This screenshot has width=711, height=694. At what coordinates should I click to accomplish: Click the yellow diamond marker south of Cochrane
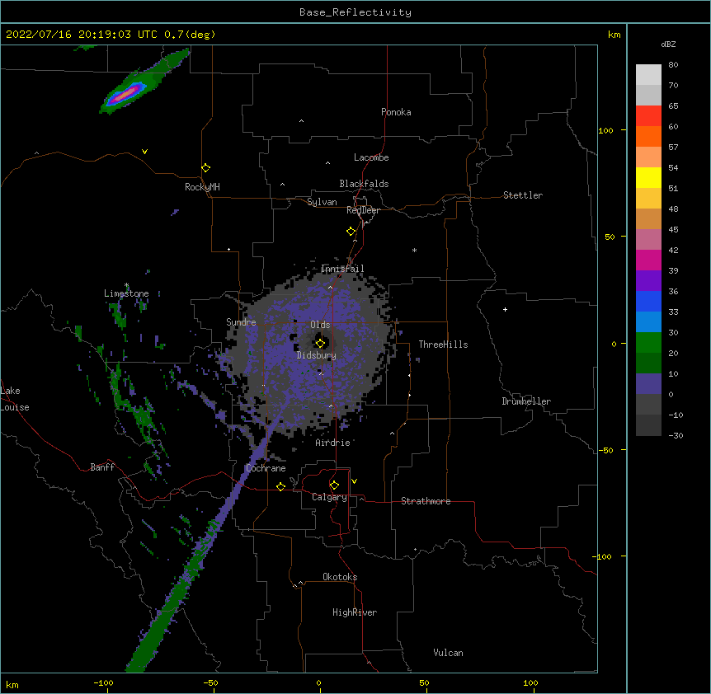coord(280,486)
